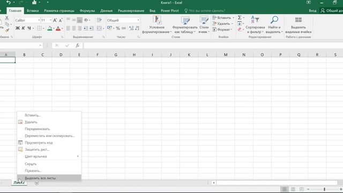
Task: Apply percent style format
Action: pyautogui.click(x=118, y=28)
